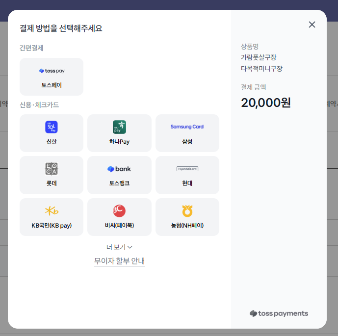Choose 농협(NH페이) label
This screenshot has height=336, width=338.
(x=187, y=226)
